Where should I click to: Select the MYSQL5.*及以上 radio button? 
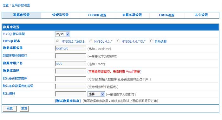[58, 41]
